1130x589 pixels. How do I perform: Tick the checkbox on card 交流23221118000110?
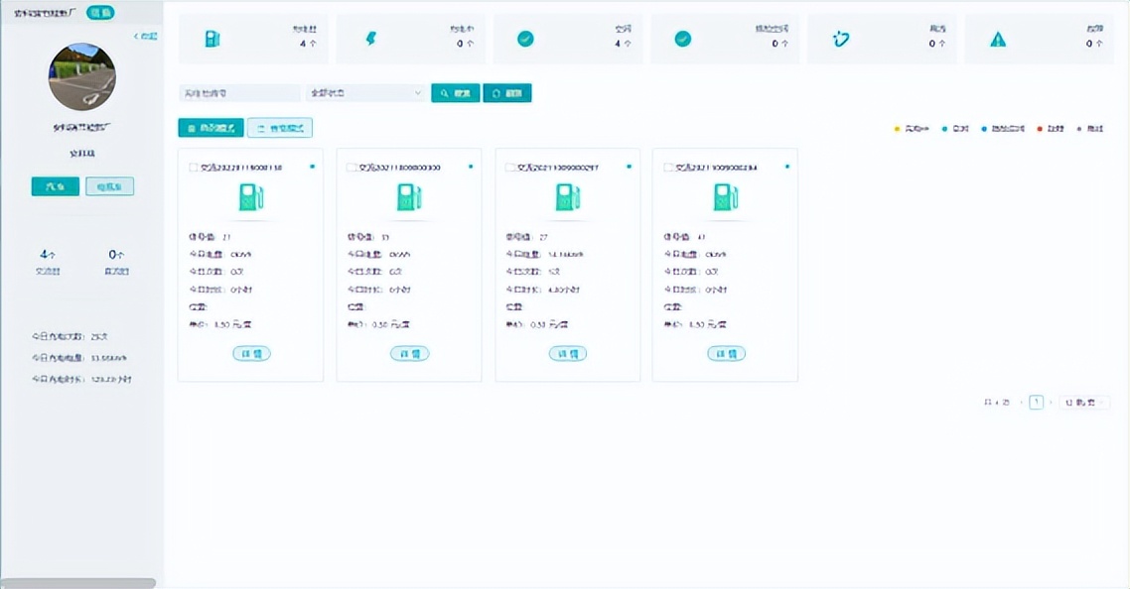(193, 168)
